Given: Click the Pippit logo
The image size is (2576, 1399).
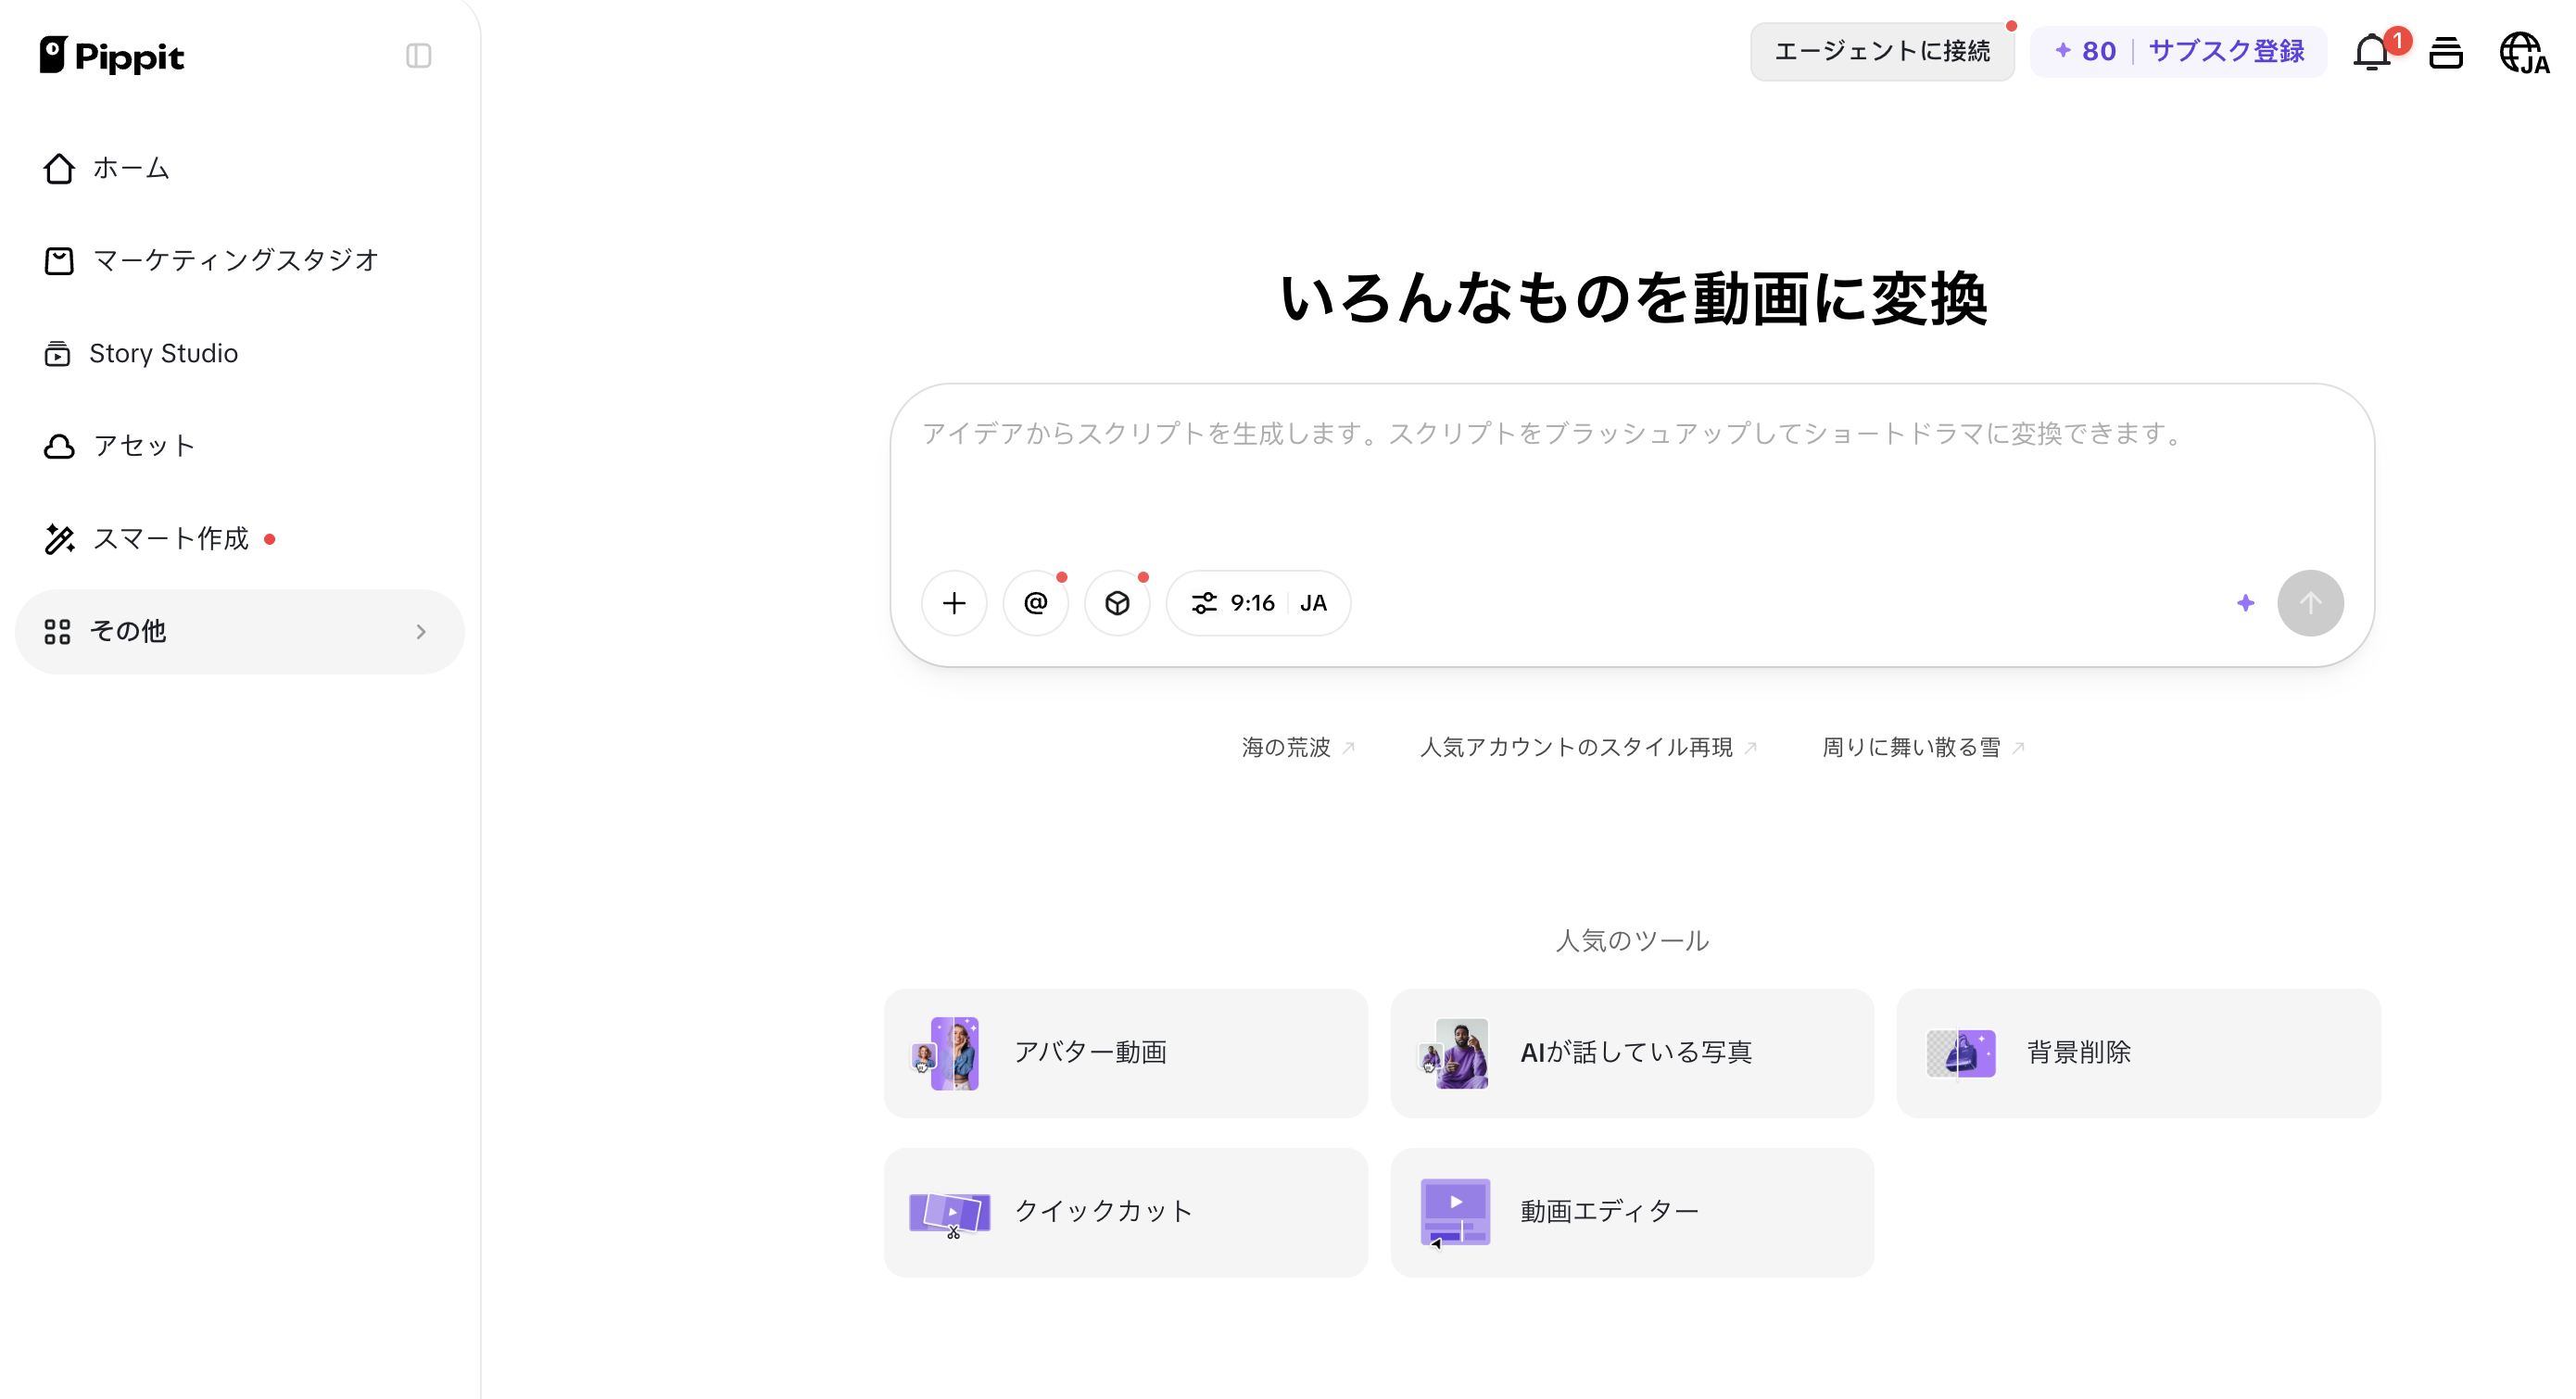Looking at the screenshot, I should point(111,56).
